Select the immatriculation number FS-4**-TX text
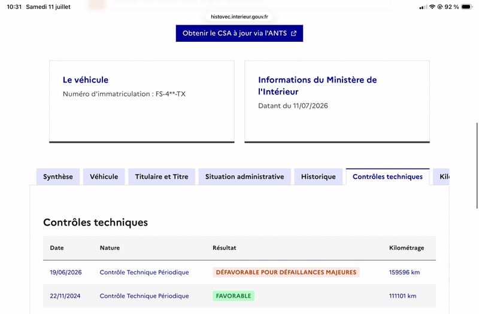Viewport: 479px width, 314px height. click(x=171, y=94)
